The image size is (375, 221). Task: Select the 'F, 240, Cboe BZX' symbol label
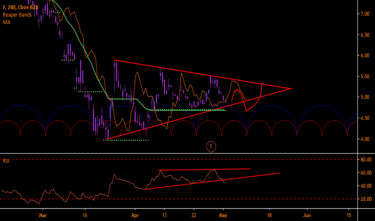pyautogui.click(x=21, y=7)
